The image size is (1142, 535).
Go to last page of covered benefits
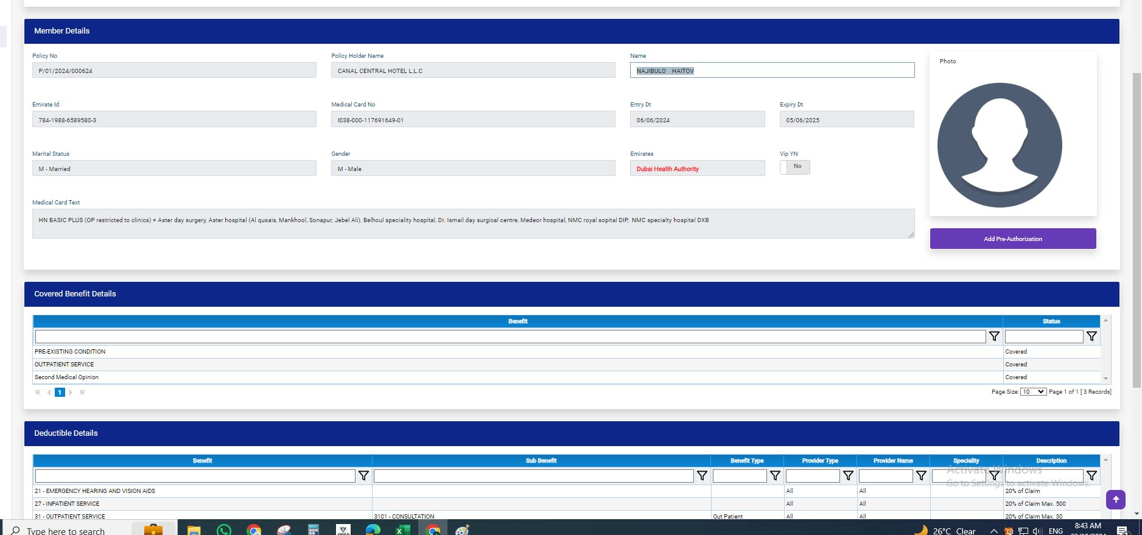pos(82,393)
